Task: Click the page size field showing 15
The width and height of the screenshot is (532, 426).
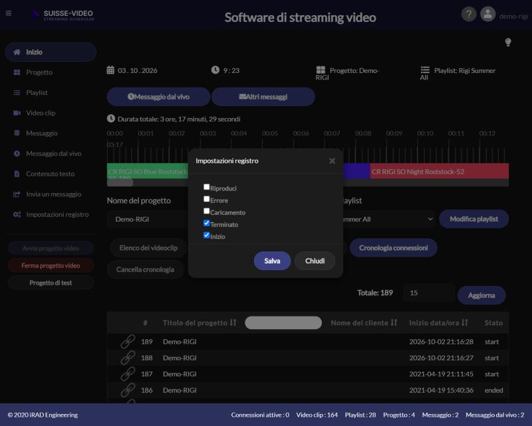Action: (x=429, y=293)
